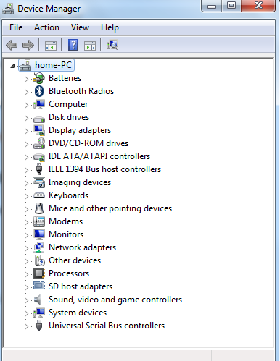Click the home-PC computer icon
Screen dimensions: 280x361
click(x=25, y=65)
